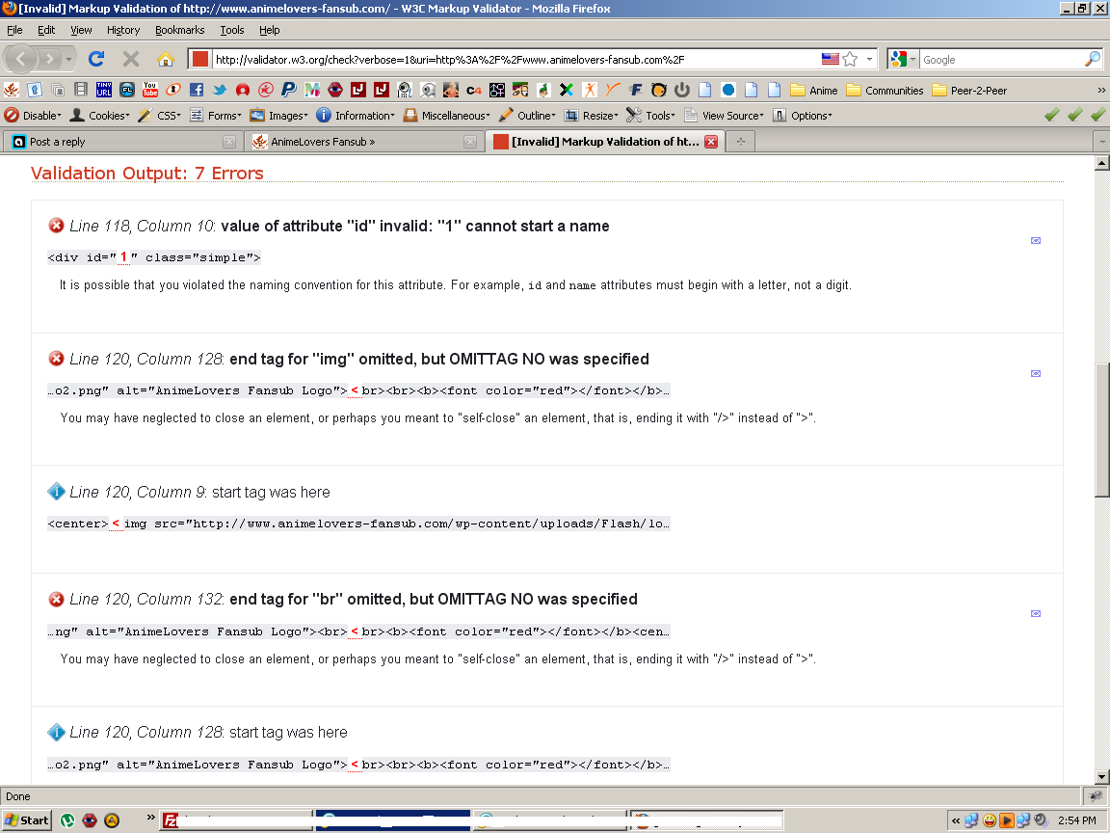Open the History menu

(123, 30)
